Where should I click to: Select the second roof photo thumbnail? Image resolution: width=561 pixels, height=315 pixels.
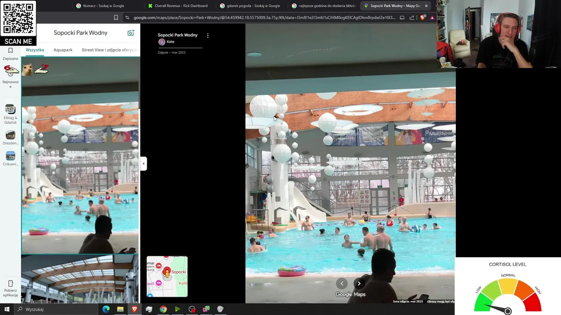click(80, 279)
